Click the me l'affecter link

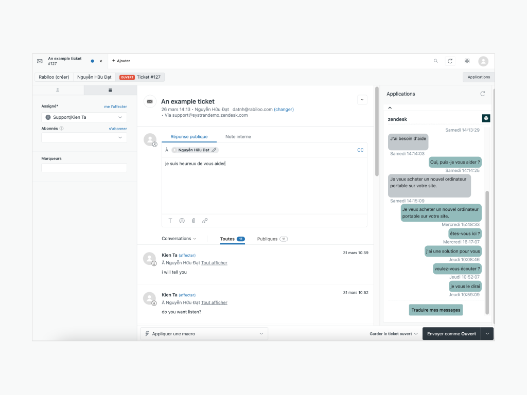tap(115, 106)
